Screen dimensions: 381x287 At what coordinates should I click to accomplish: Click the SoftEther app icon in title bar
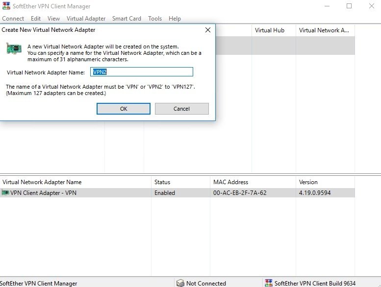[6, 6]
